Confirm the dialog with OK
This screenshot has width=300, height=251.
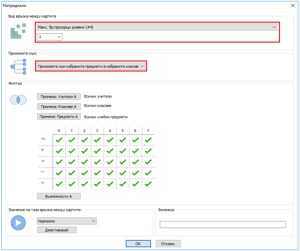click(138, 244)
